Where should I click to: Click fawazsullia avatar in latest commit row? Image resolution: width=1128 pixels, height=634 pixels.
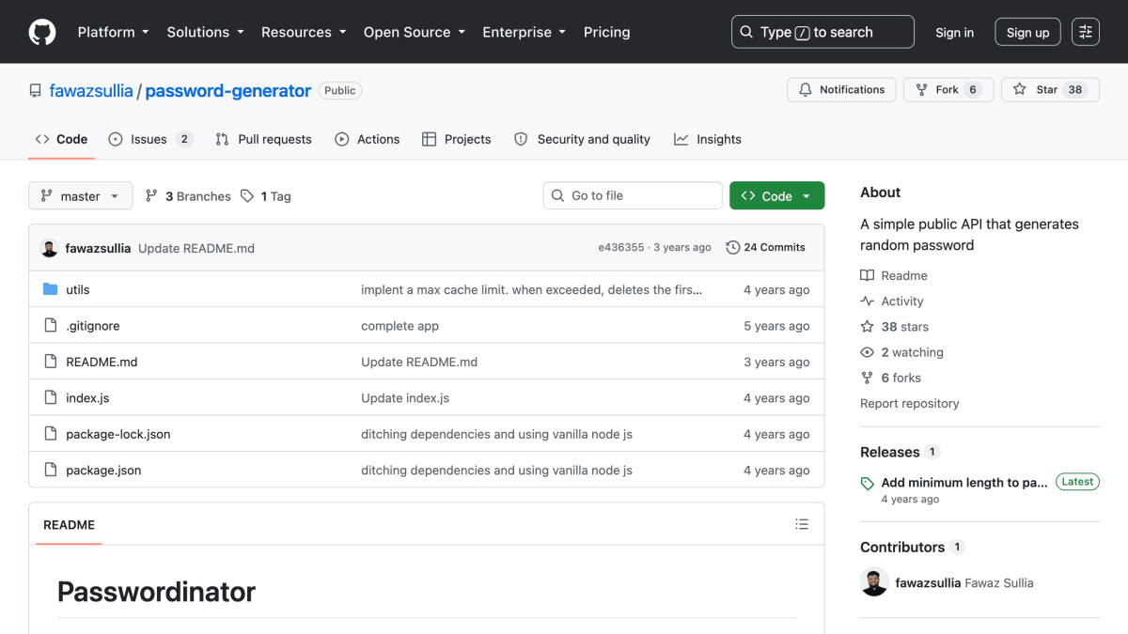50,248
